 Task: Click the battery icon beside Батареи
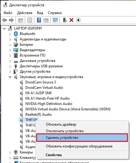click(x=16, y=45)
